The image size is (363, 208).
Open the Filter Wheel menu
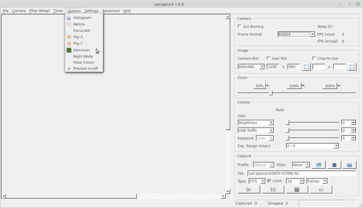click(x=39, y=11)
